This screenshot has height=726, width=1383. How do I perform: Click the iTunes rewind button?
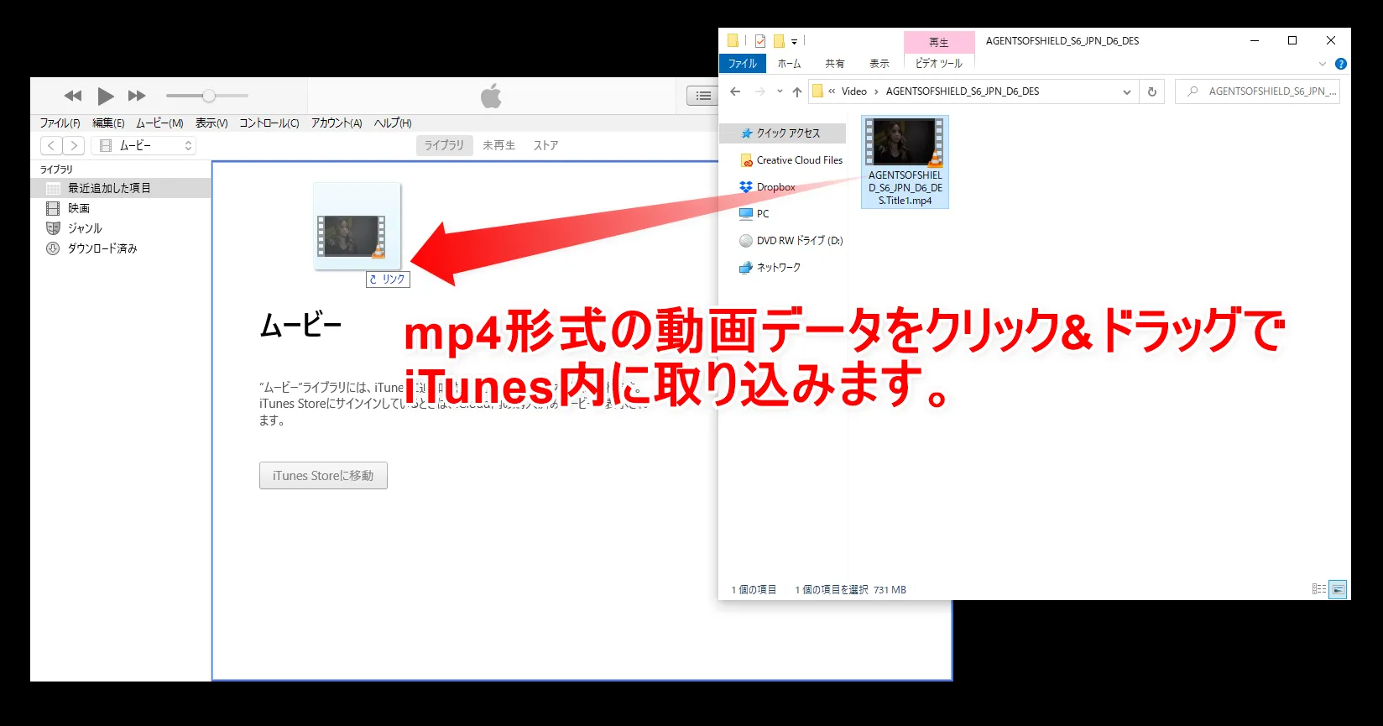(73, 96)
